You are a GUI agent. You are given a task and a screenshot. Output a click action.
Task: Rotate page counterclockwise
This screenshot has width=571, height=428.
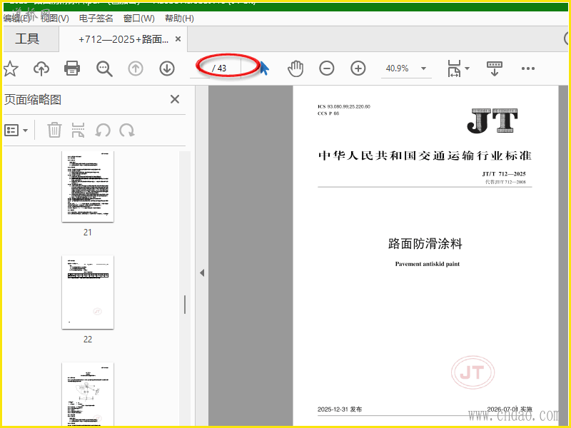[103, 130]
